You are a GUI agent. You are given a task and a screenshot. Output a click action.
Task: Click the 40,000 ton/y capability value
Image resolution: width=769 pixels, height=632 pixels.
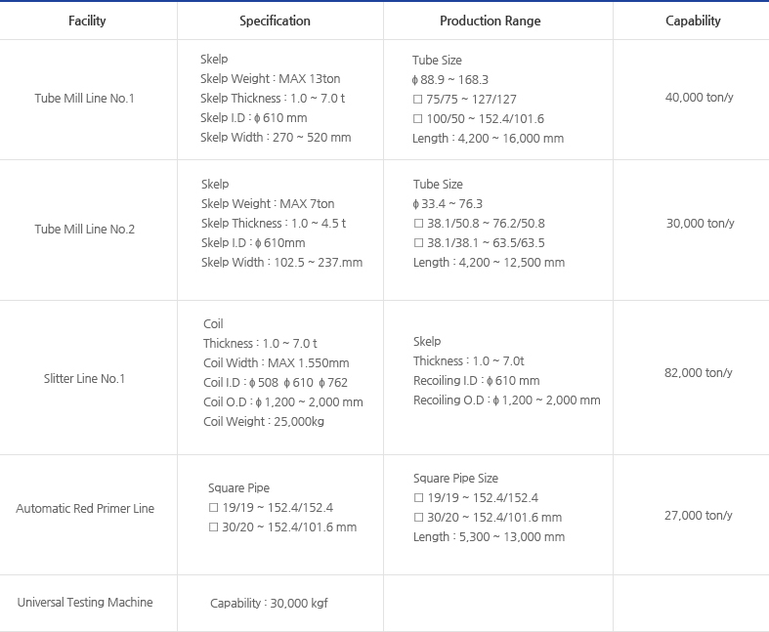[x=700, y=96]
